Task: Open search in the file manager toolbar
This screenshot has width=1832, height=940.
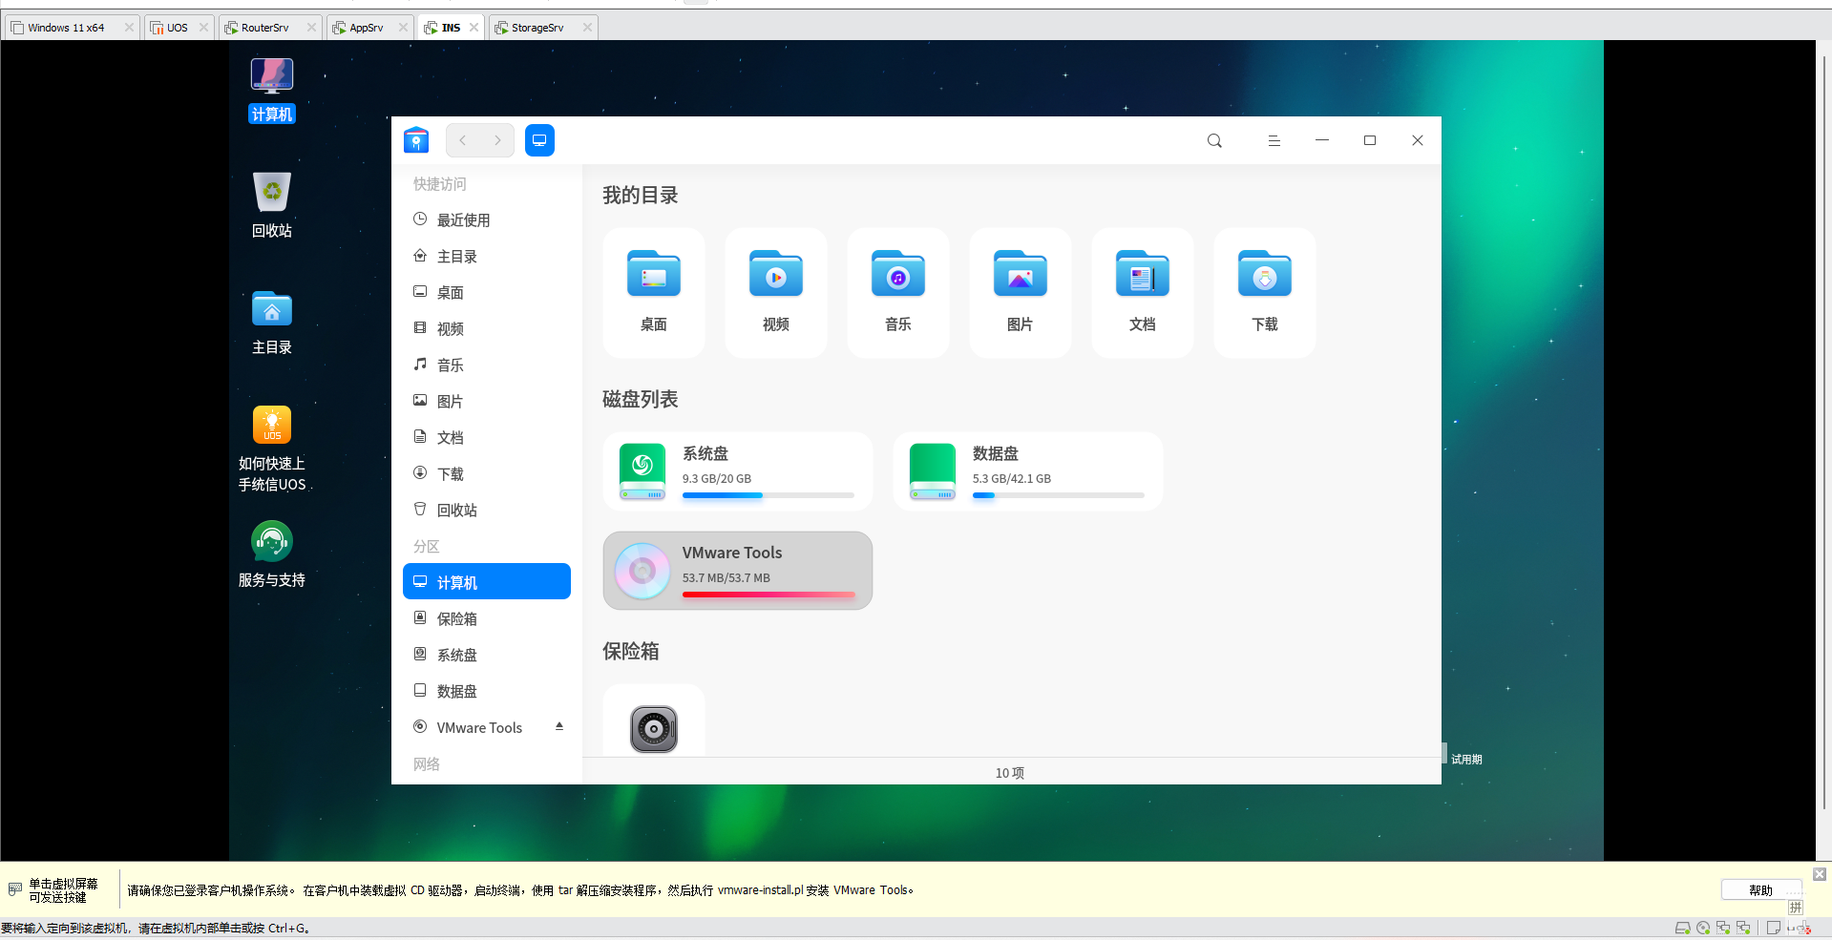Action: click(1213, 140)
